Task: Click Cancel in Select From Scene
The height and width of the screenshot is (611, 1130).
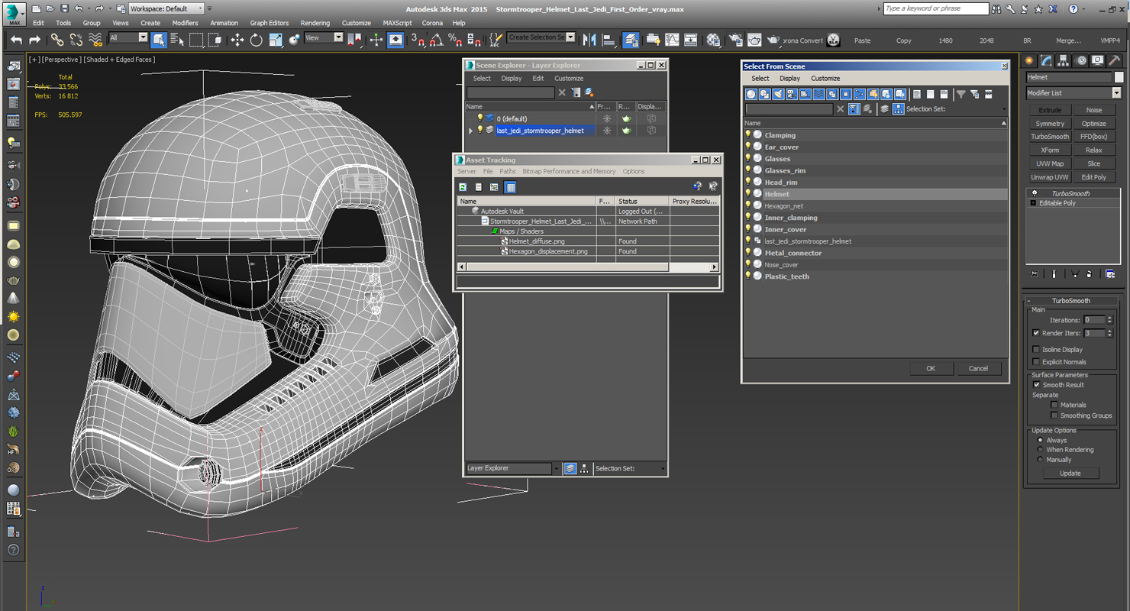Action: pyautogui.click(x=979, y=368)
